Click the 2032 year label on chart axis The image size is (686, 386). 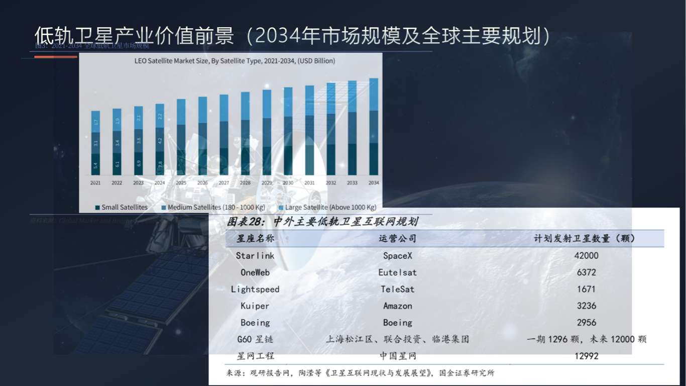[331, 183]
